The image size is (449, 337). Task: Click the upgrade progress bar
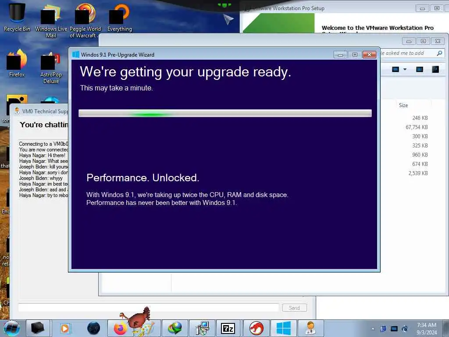225,113
